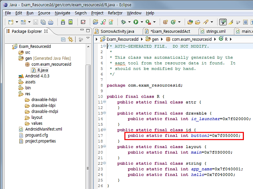Click New Android Project wizard icon
Image resolution: width=253 pixels, height=189 pixels.
pyautogui.click(x=95, y=22)
